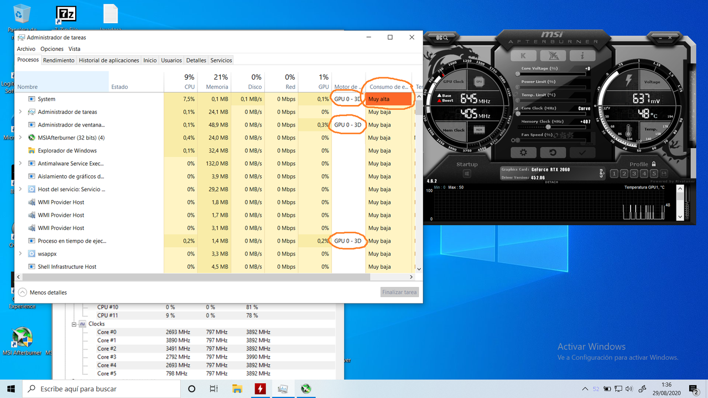Open Task View from the taskbar
This screenshot has height=398, width=708.
pos(214,389)
